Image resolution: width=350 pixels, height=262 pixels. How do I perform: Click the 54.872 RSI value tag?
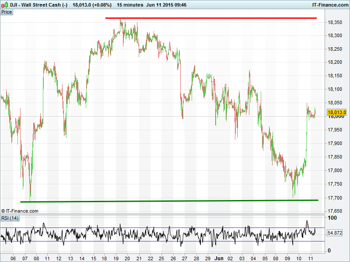(x=335, y=233)
